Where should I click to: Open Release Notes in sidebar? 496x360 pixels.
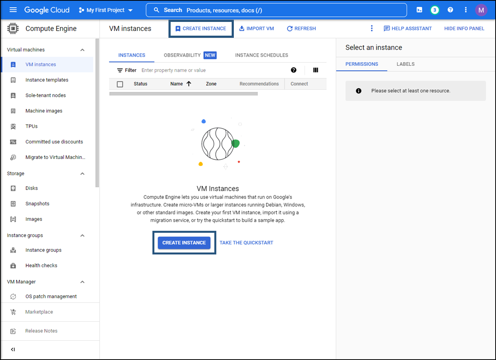[x=41, y=331]
